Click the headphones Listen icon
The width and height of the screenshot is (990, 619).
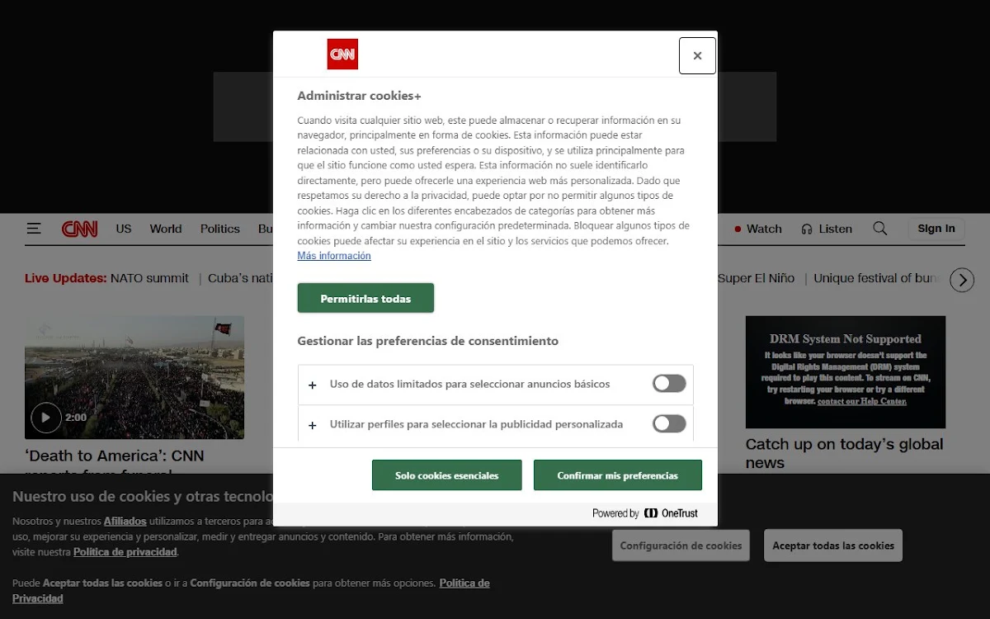807,229
